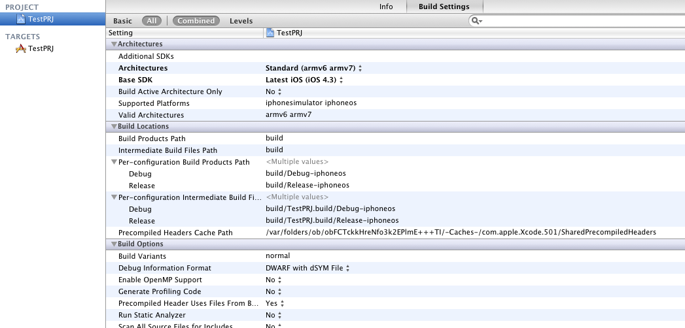Collapse the Build Locations section
Image resolution: width=685 pixels, height=328 pixels.
114,127
